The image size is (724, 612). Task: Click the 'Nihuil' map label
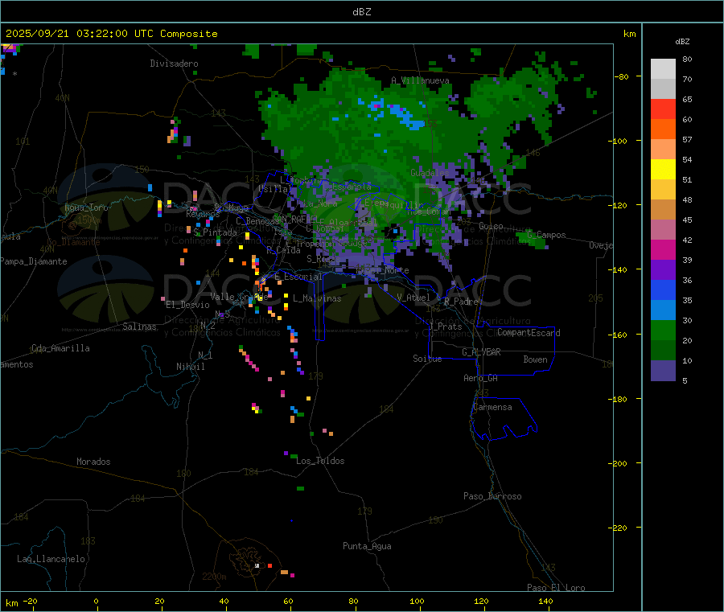point(190,367)
